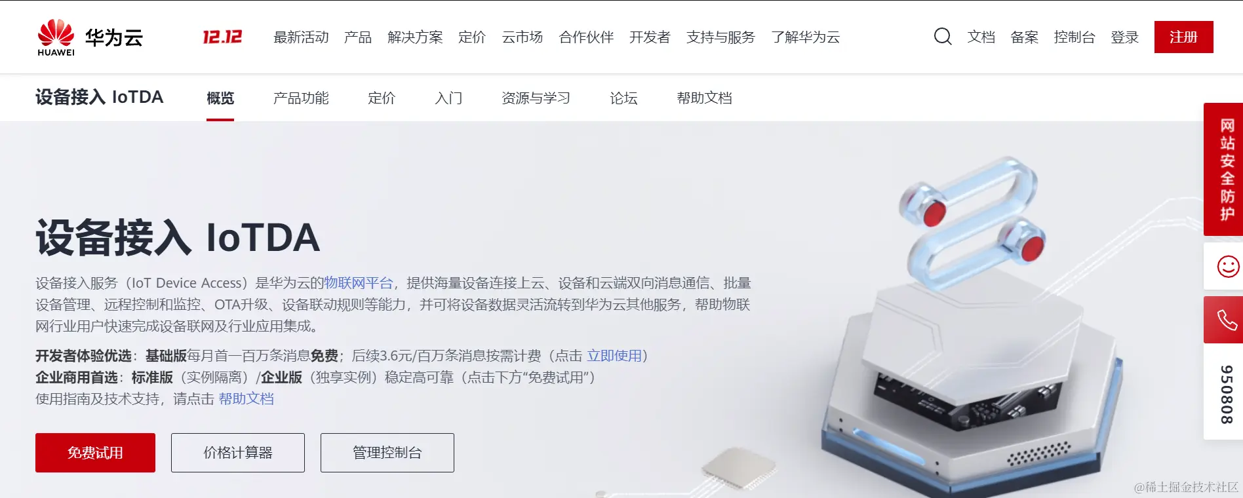The image size is (1243, 498).
Task: Expand the 解决方案 top menu
Action: [x=415, y=37]
